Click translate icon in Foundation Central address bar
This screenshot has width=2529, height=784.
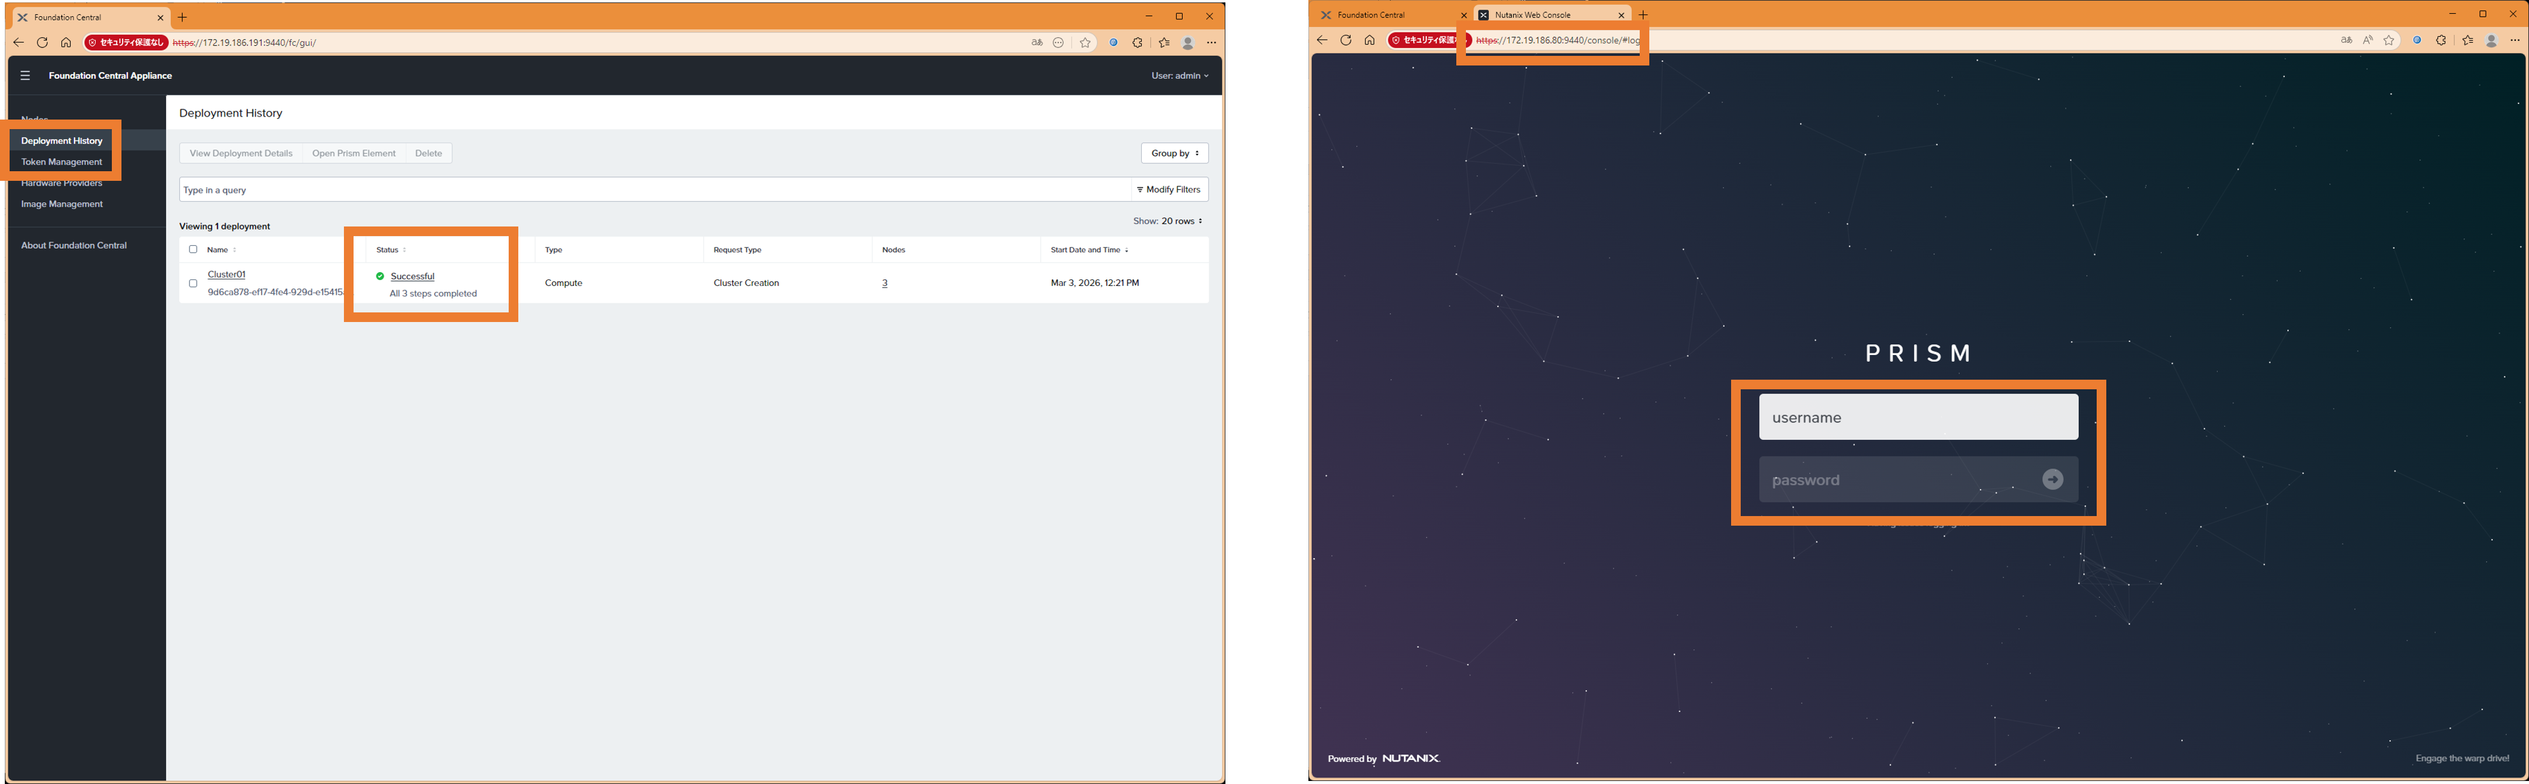click(1036, 42)
